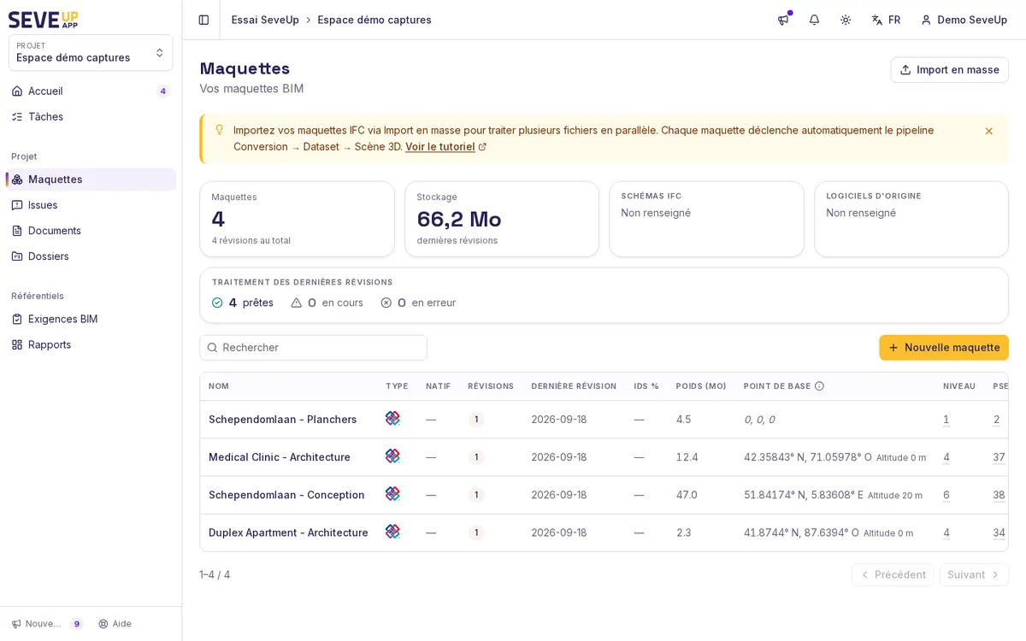The width and height of the screenshot is (1026, 641).
Task: Follow the Voir le tutoriel link
Action: click(445, 146)
